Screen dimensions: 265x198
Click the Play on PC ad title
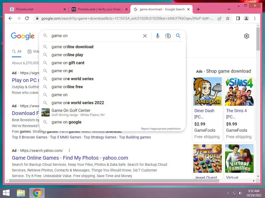coord(26,80)
